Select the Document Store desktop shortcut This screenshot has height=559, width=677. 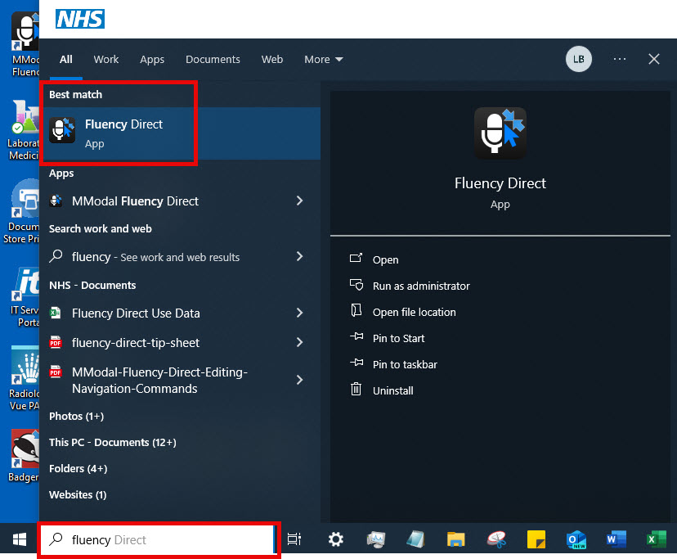pos(22,212)
